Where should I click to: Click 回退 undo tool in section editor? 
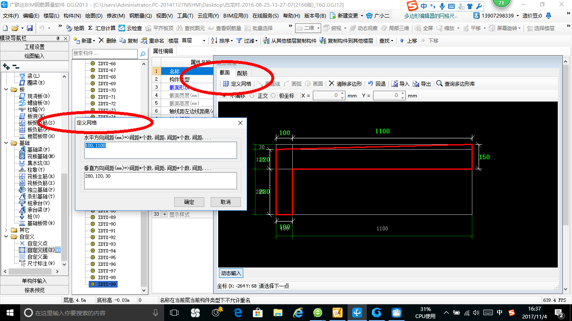(376, 84)
